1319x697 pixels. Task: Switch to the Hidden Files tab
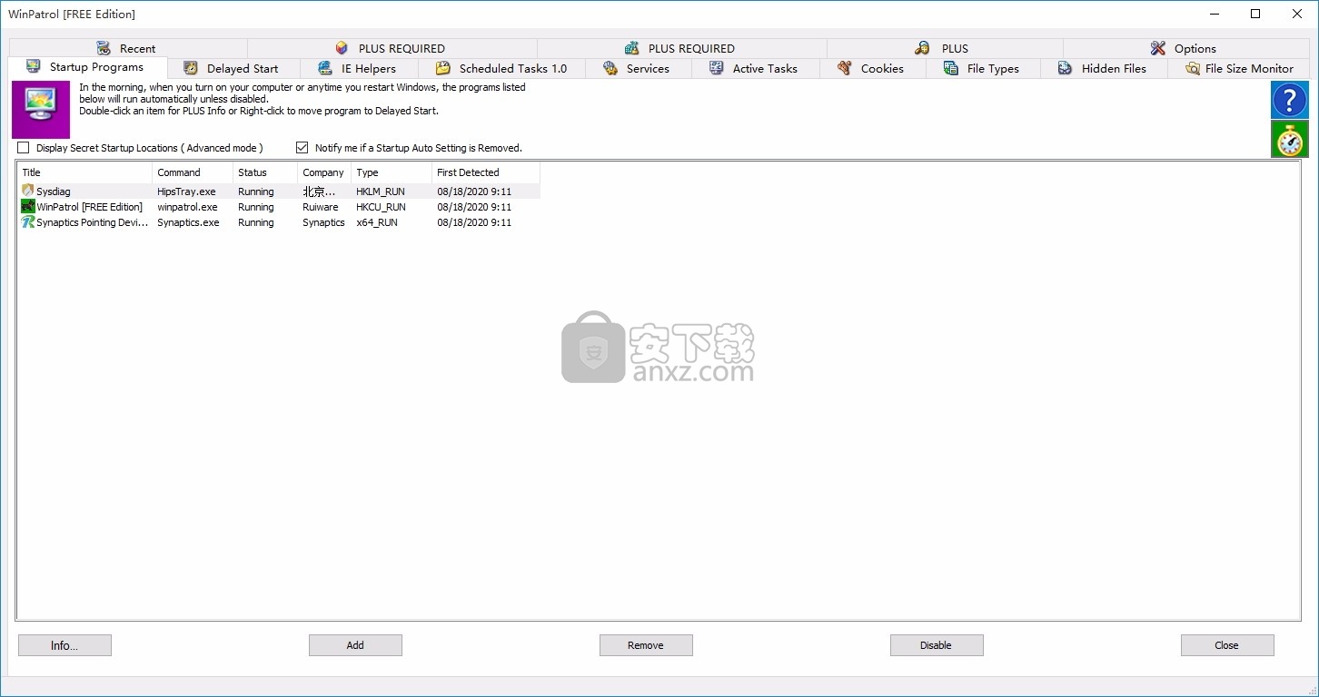pos(1105,68)
